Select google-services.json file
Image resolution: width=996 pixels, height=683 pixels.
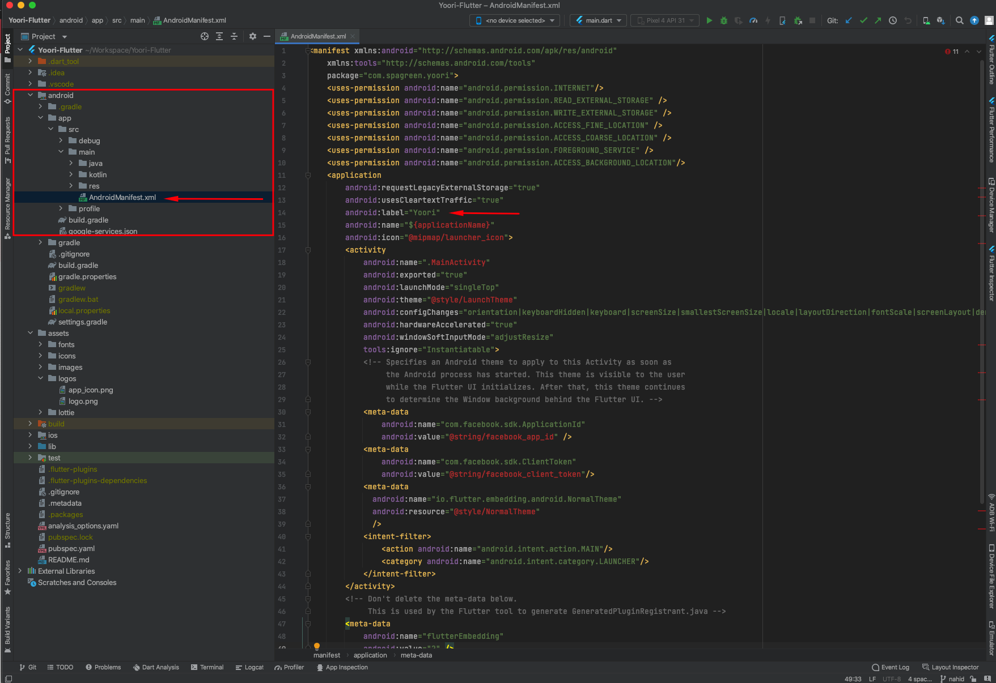click(103, 231)
